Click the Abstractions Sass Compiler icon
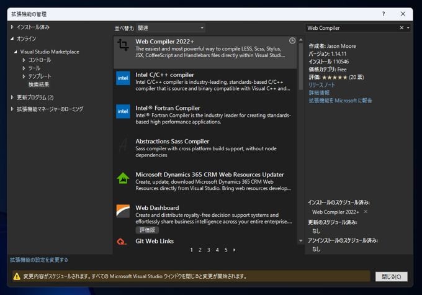Screen dimensions: 422x295 pyautogui.click(x=123, y=145)
